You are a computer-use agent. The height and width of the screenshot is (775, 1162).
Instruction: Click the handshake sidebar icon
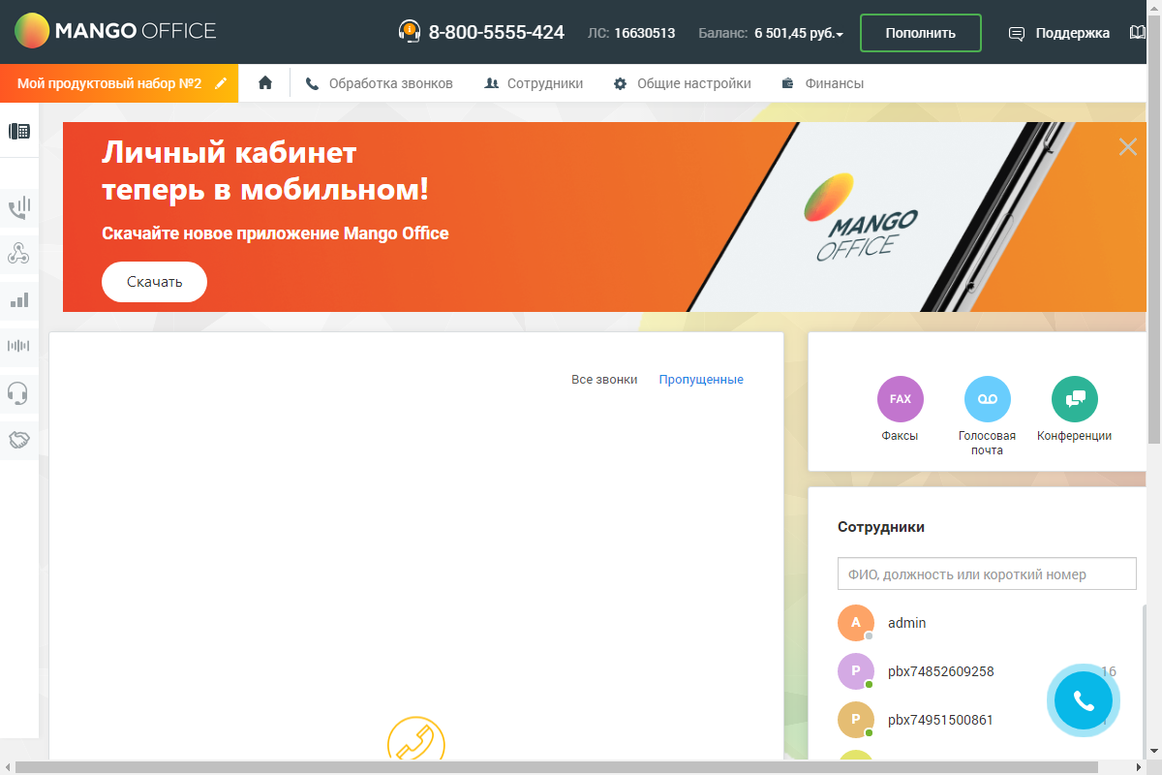tap(19, 440)
